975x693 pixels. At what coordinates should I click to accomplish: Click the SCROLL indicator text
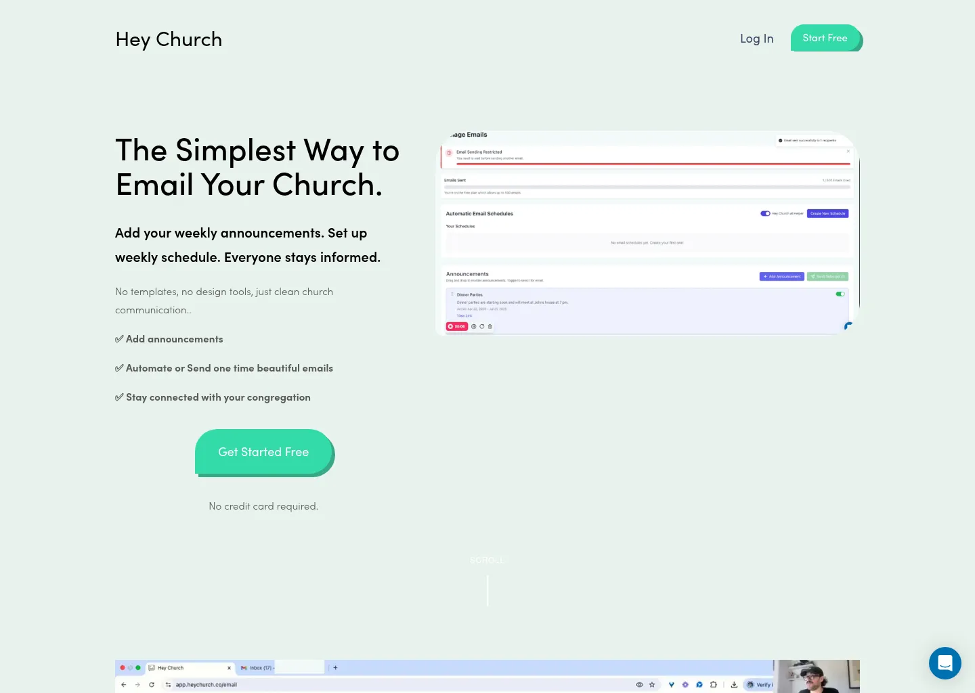487,560
